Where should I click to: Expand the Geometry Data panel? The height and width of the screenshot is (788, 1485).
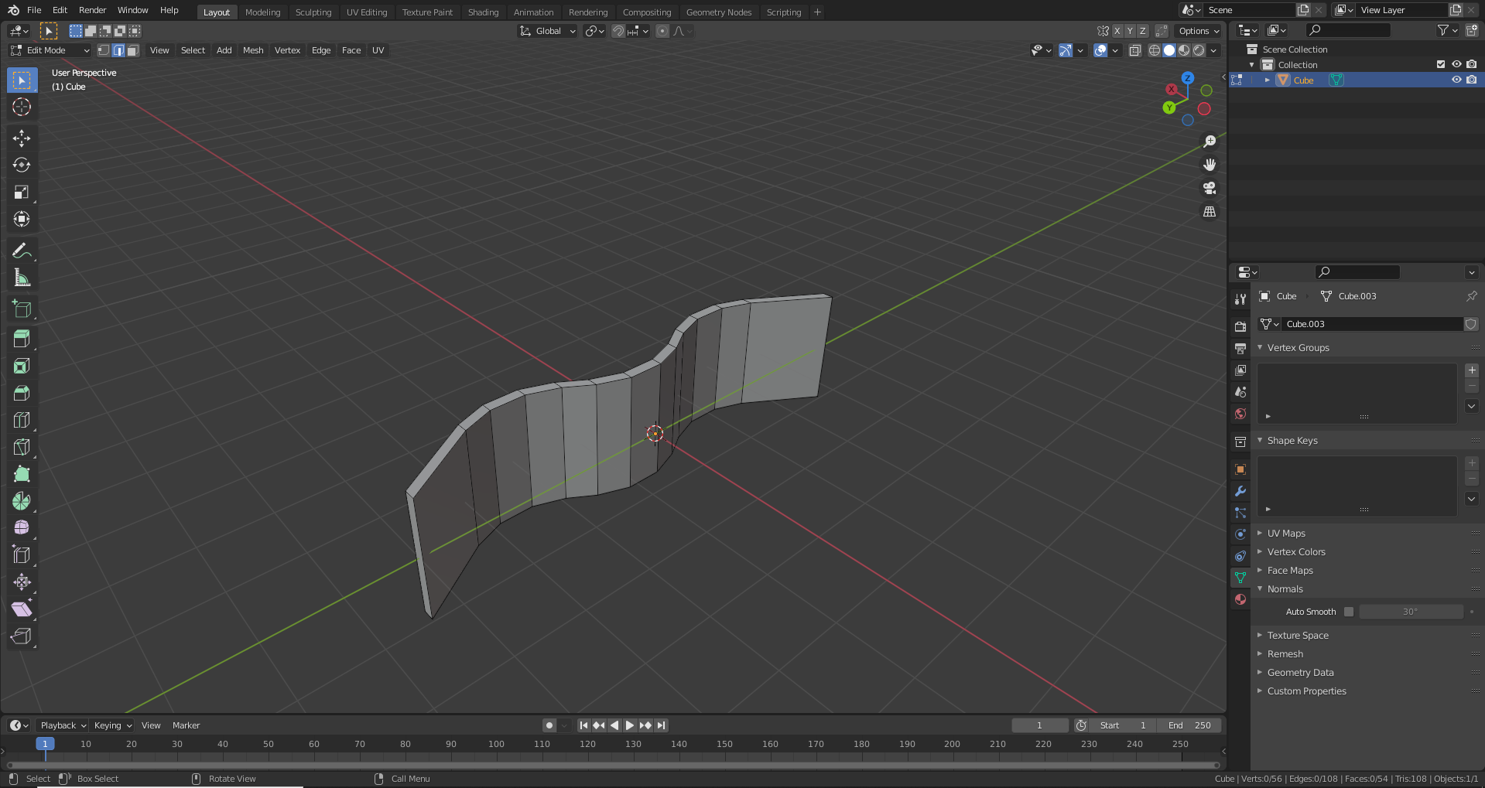[1300, 673]
